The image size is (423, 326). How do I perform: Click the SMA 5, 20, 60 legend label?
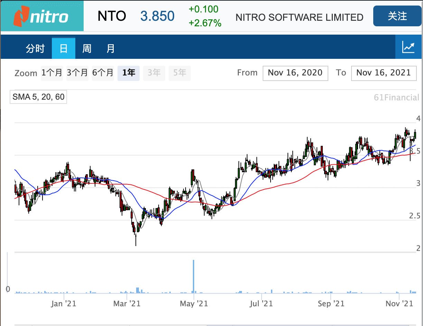coord(38,97)
